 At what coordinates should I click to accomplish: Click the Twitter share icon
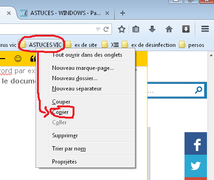(196, 166)
